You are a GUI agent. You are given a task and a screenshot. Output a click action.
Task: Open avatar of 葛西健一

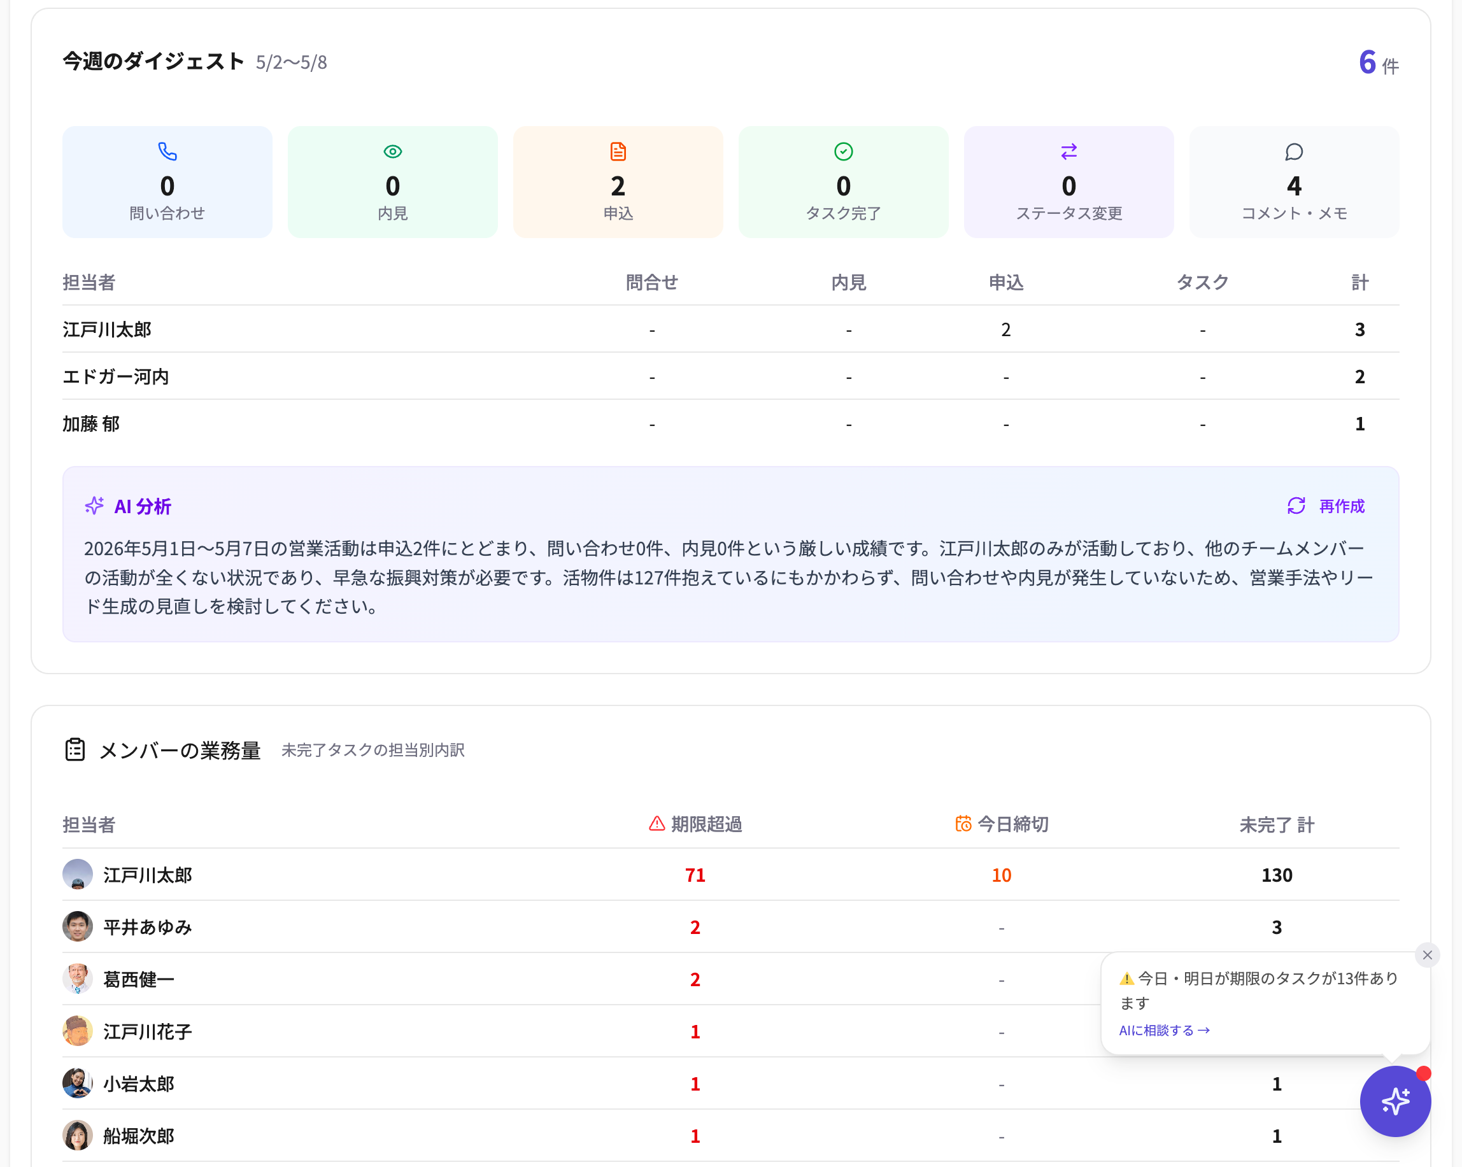(77, 979)
